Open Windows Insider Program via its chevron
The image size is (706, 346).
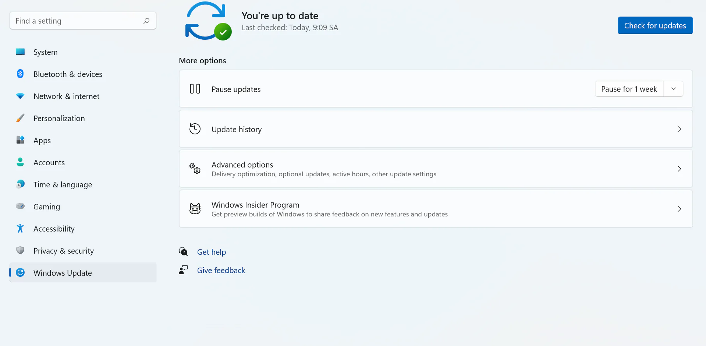(x=679, y=209)
